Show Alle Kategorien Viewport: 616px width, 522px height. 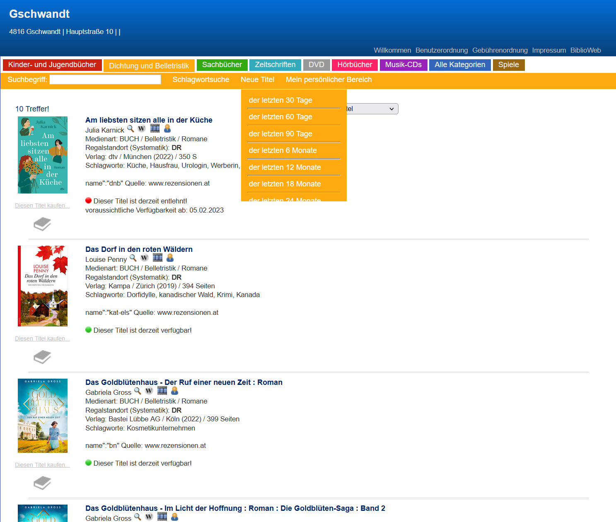tap(460, 65)
